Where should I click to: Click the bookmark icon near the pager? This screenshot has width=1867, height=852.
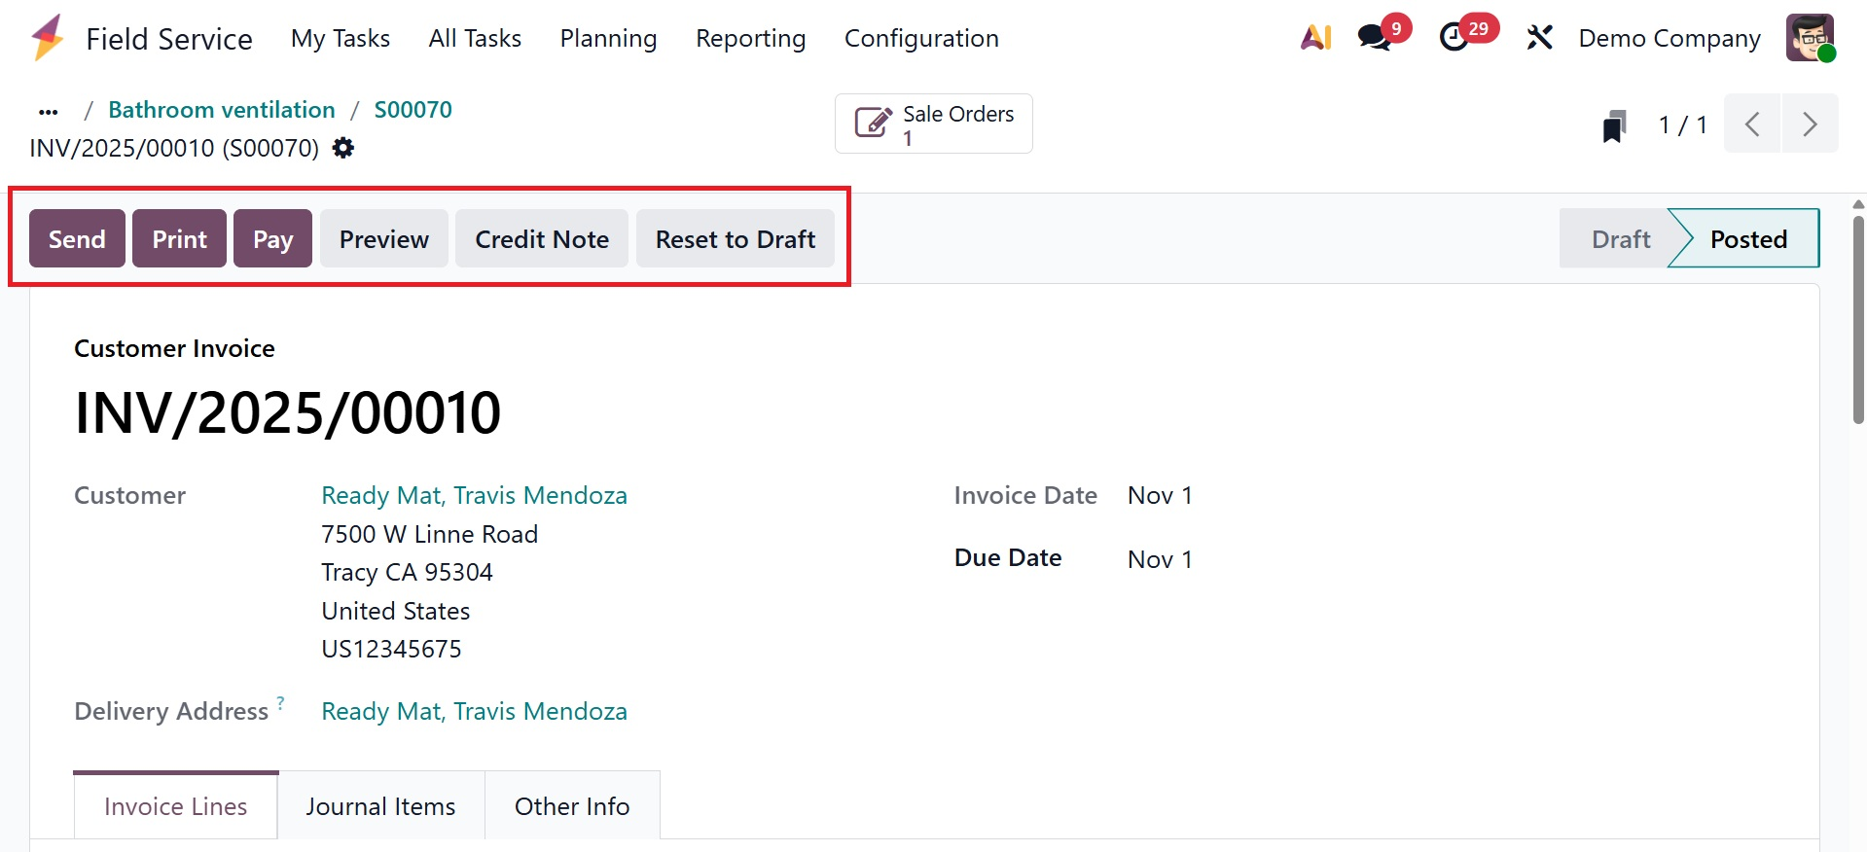(1614, 125)
